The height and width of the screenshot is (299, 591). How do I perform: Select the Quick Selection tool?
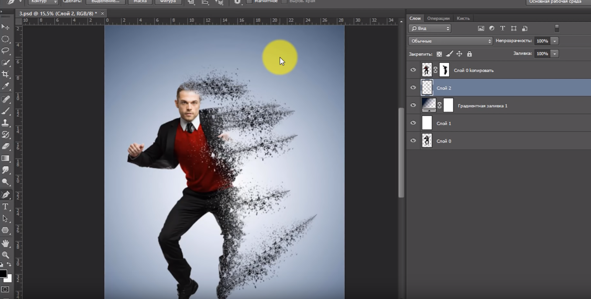pos(5,63)
